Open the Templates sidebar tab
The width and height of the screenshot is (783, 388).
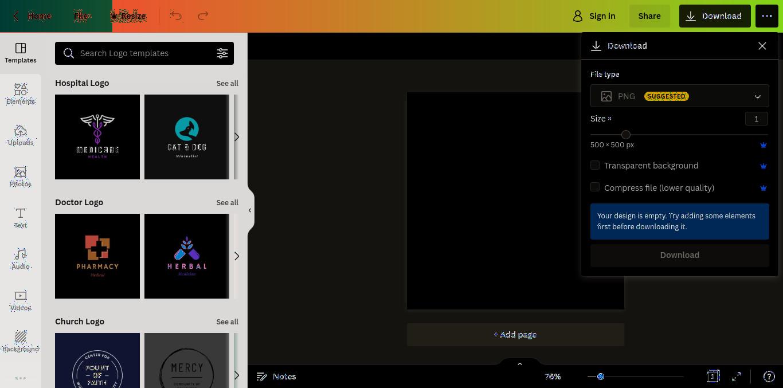21,53
